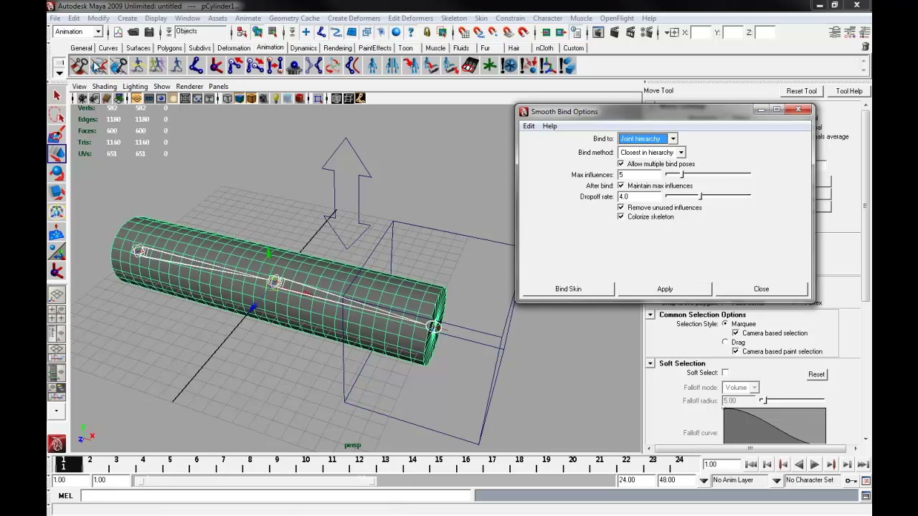Choose the Move tool in toolbox
This screenshot has height=516, width=918.
pos(57,153)
